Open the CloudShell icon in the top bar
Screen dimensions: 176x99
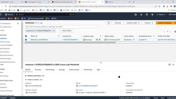pyautogui.click(x=136, y=15)
